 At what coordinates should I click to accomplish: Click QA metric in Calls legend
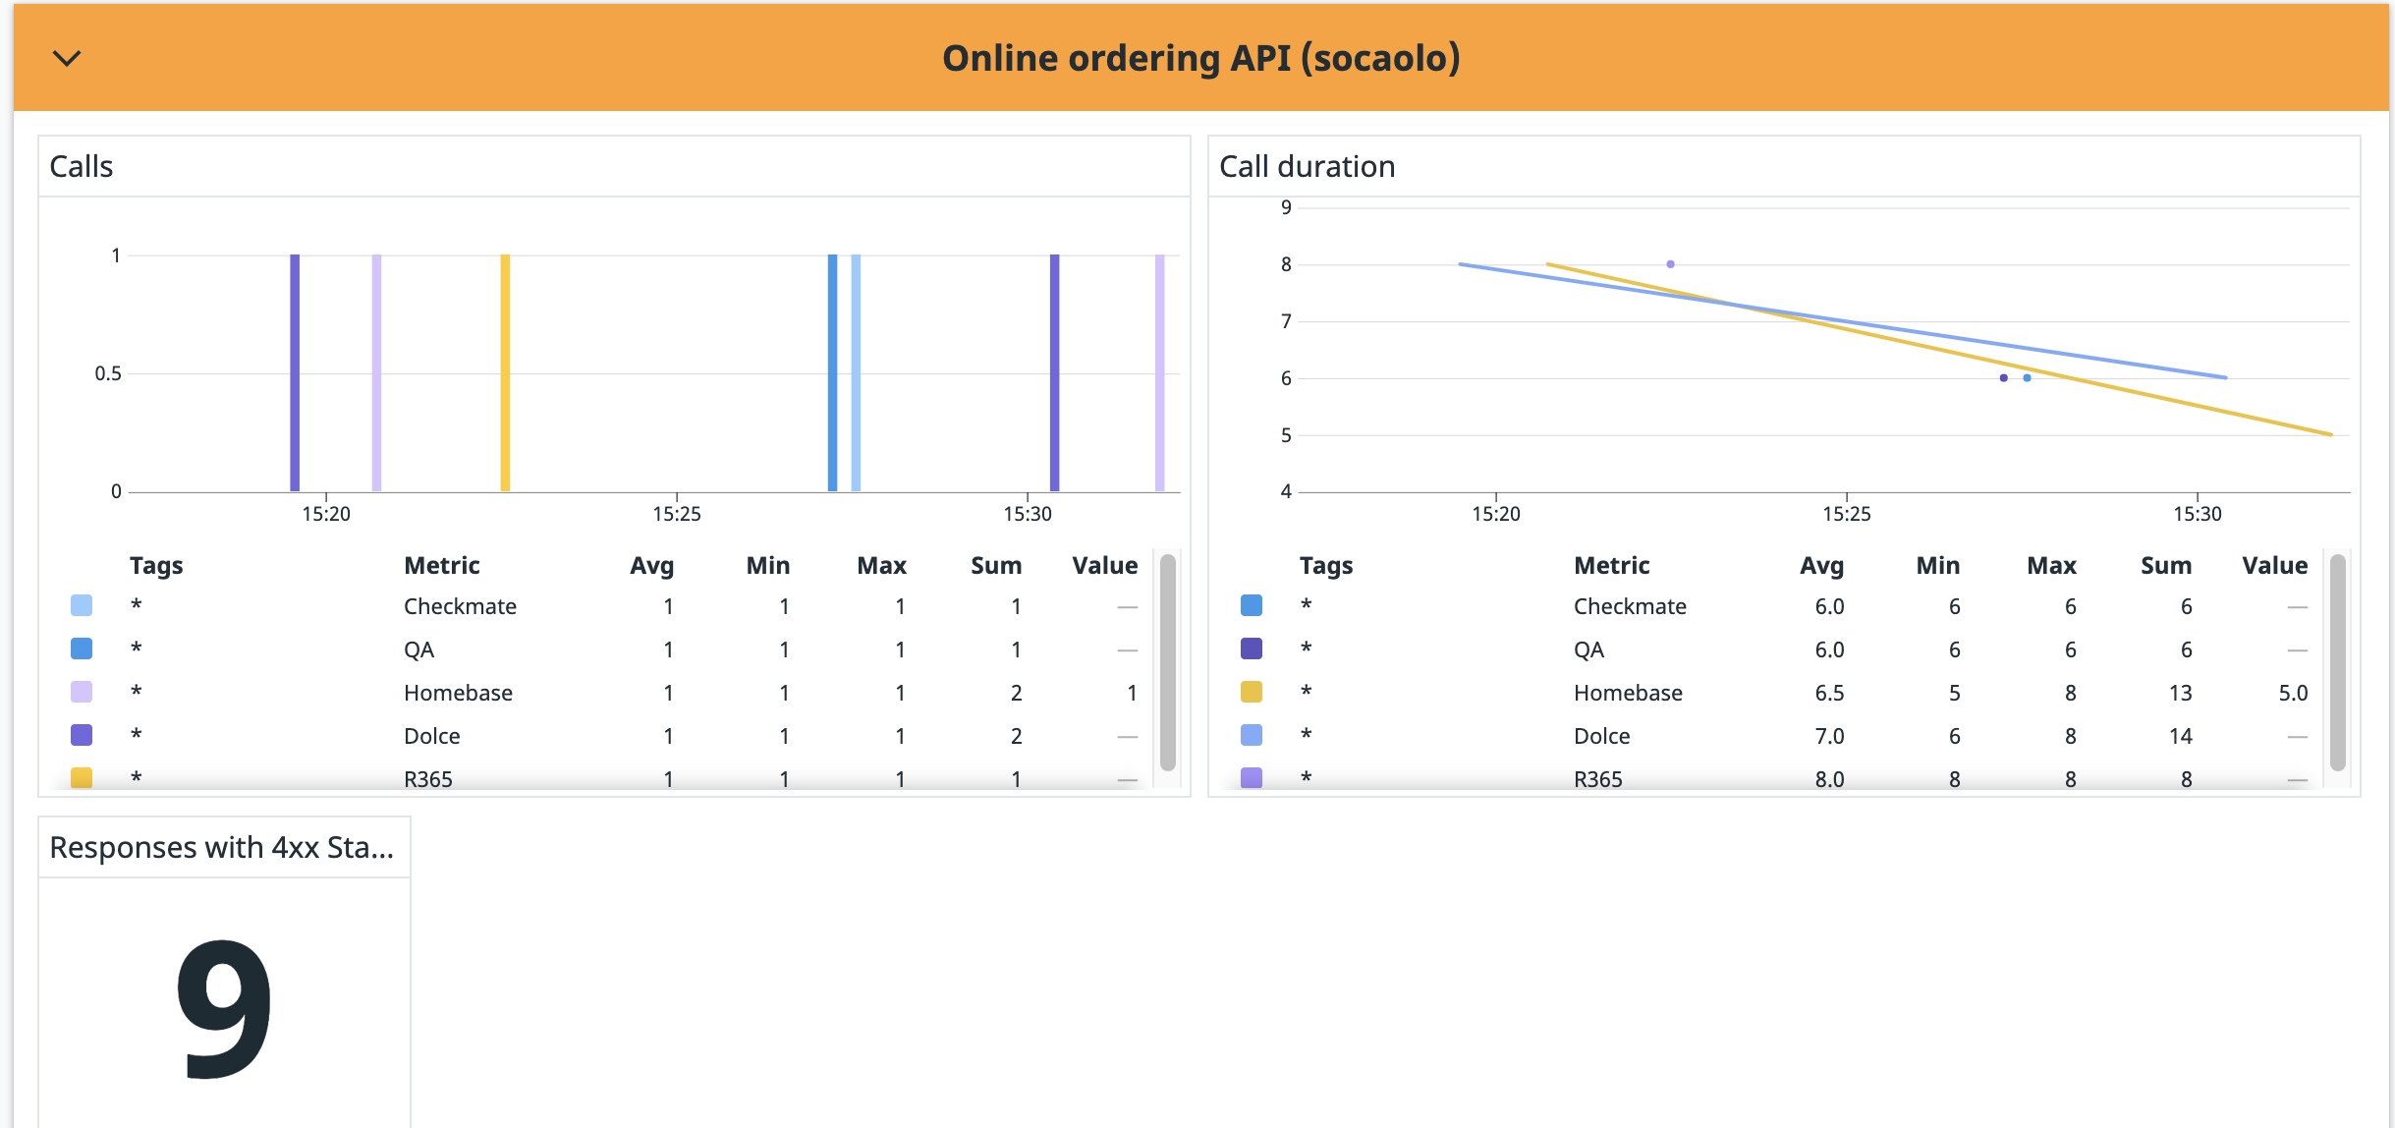[418, 649]
